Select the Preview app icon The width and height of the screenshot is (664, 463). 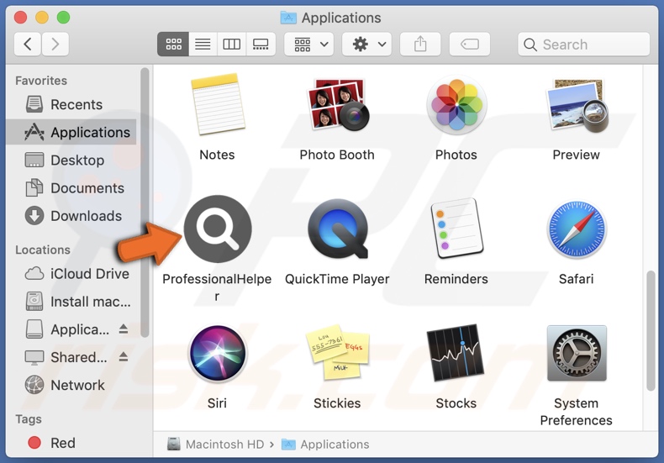pyautogui.click(x=577, y=105)
